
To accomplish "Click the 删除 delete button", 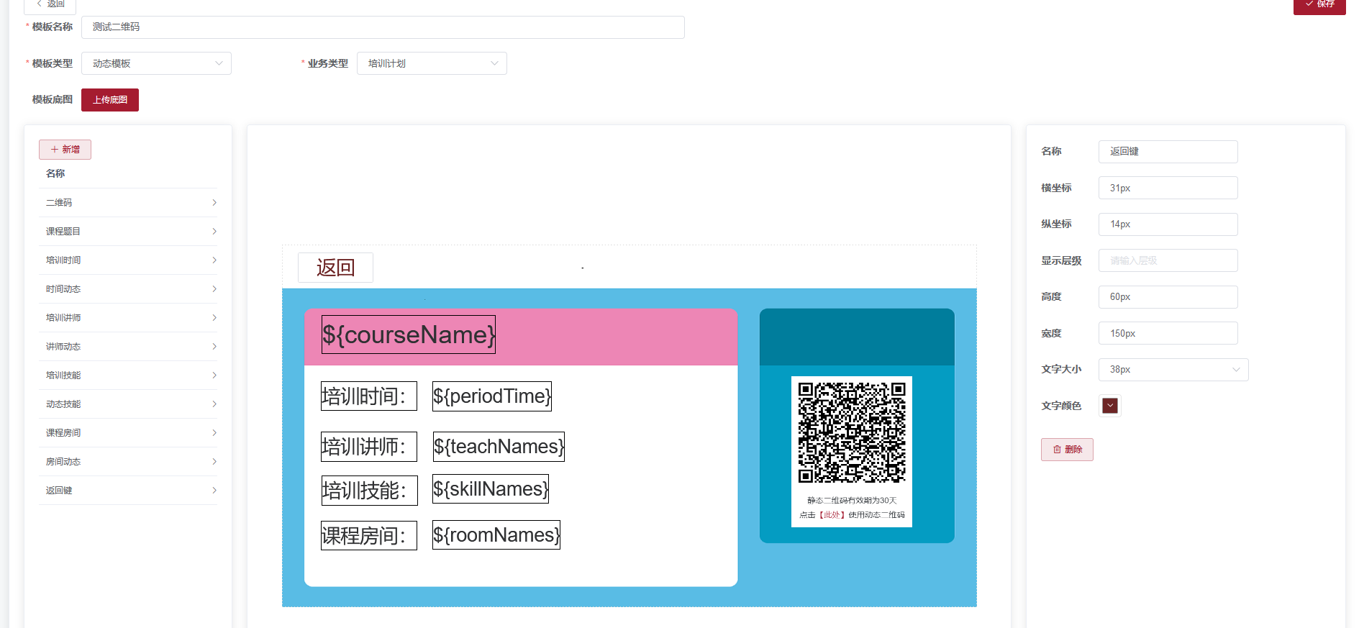I will [x=1067, y=450].
